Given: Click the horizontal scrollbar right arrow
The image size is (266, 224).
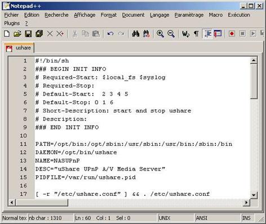Looking at the screenshot, I should click(246, 203).
